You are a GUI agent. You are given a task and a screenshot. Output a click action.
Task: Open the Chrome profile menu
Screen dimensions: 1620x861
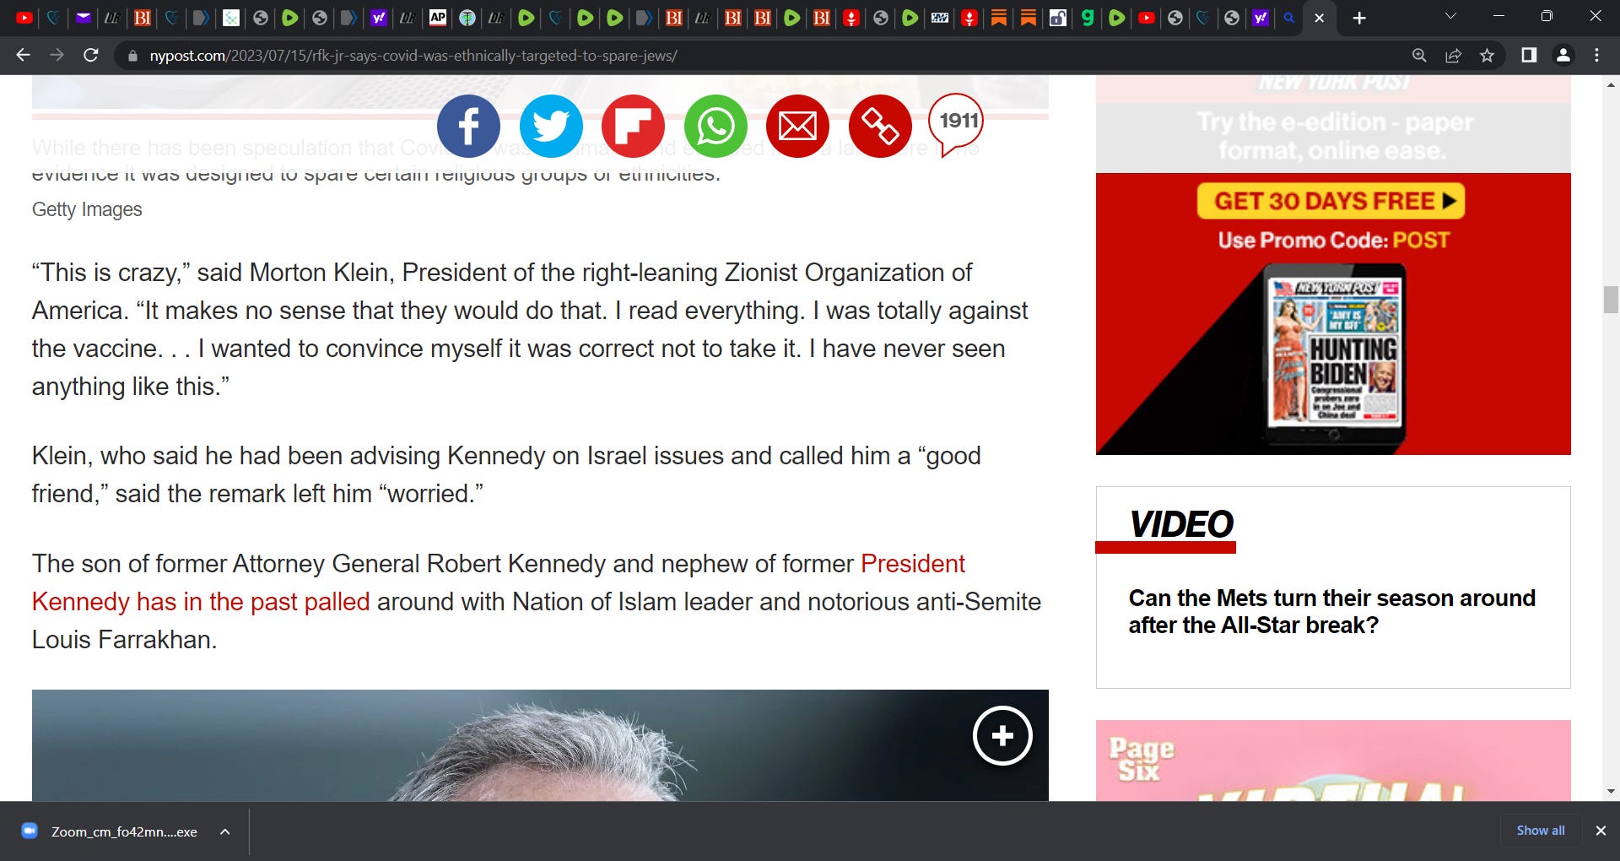[x=1563, y=56]
